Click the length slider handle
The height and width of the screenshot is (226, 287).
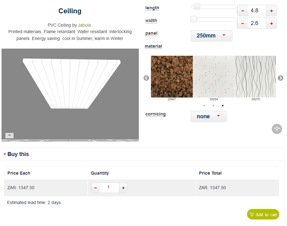coord(197,7)
